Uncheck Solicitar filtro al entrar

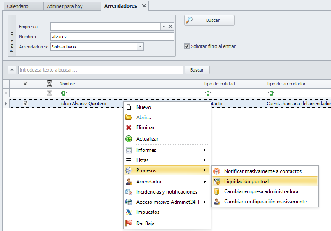pyautogui.click(x=187, y=46)
